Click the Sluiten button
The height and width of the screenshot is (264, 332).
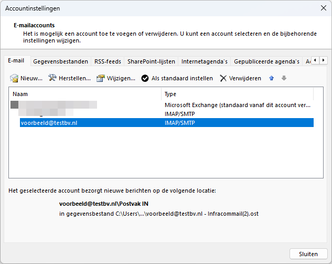tap(308, 254)
